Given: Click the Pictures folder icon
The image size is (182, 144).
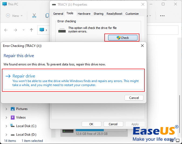Looking at the screenshot, I should [x=12, y=109].
